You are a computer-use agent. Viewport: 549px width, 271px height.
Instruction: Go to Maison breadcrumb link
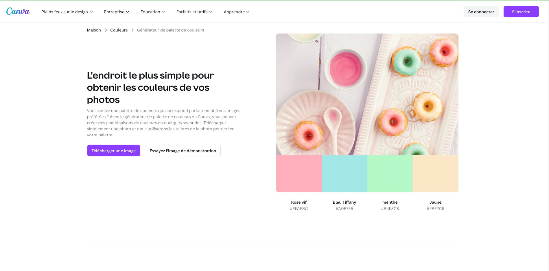point(94,30)
